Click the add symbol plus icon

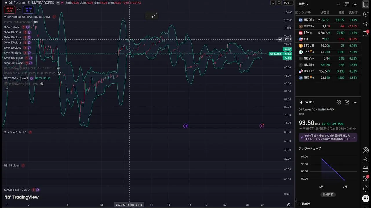pos(339,4)
